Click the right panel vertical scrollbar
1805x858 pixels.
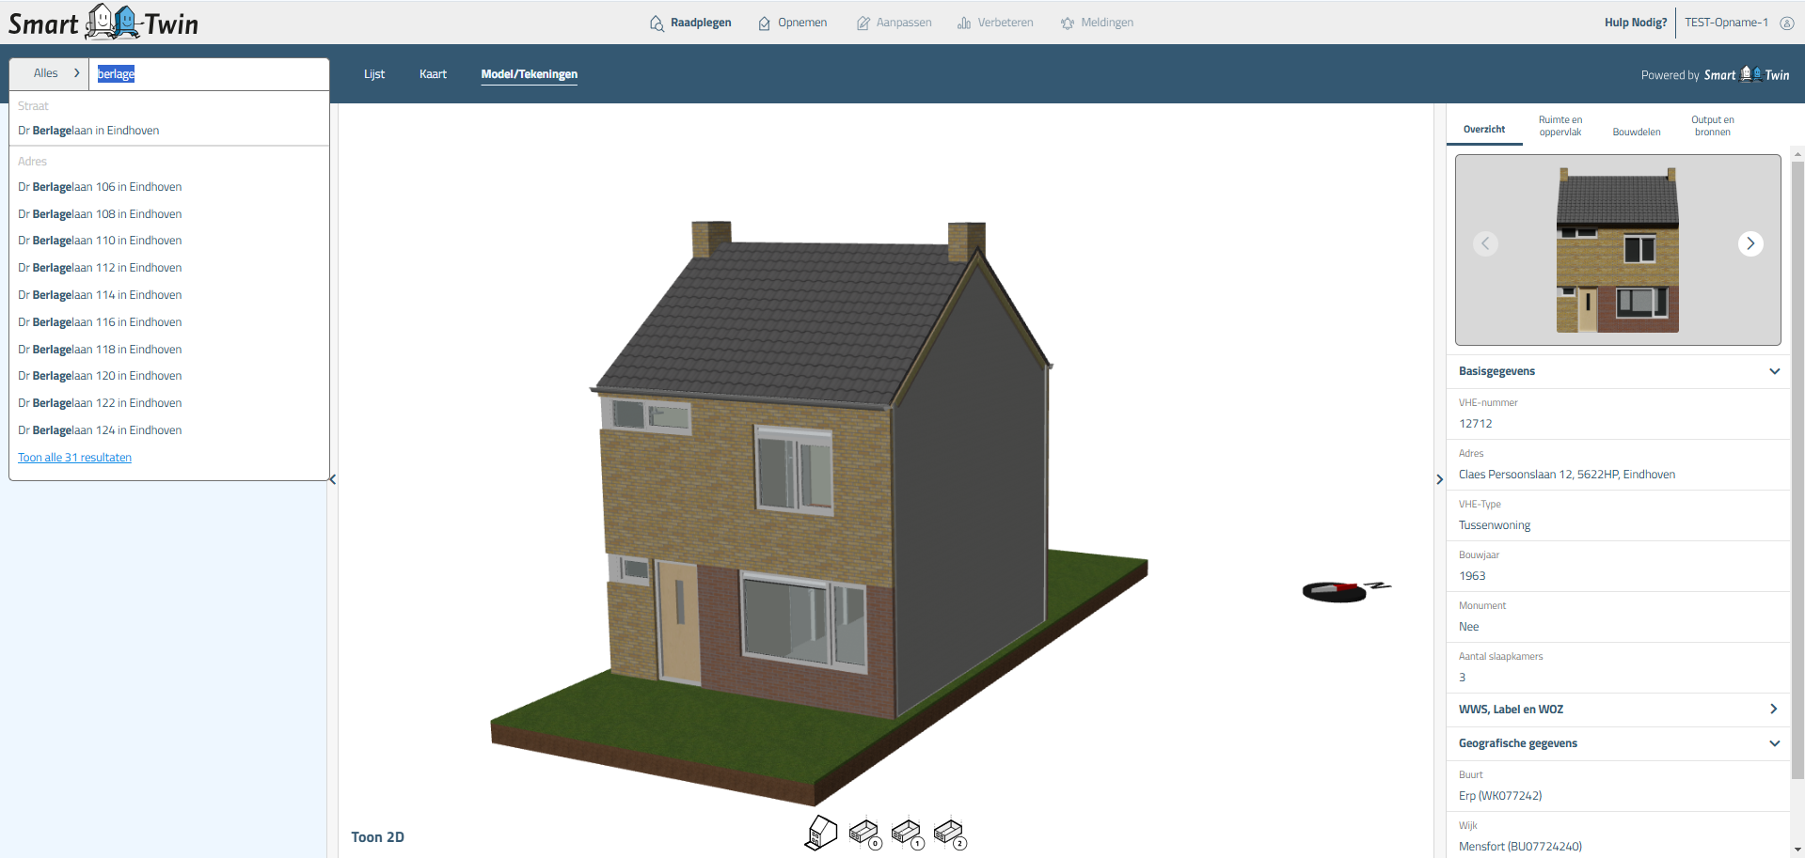coord(1797,470)
